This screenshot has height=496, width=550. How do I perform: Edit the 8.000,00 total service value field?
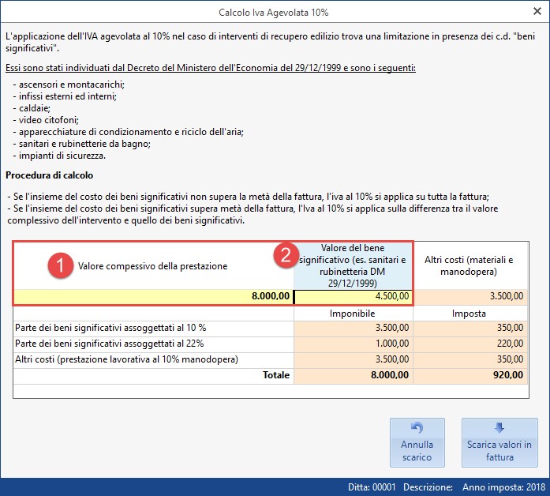[x=153, y=296]
